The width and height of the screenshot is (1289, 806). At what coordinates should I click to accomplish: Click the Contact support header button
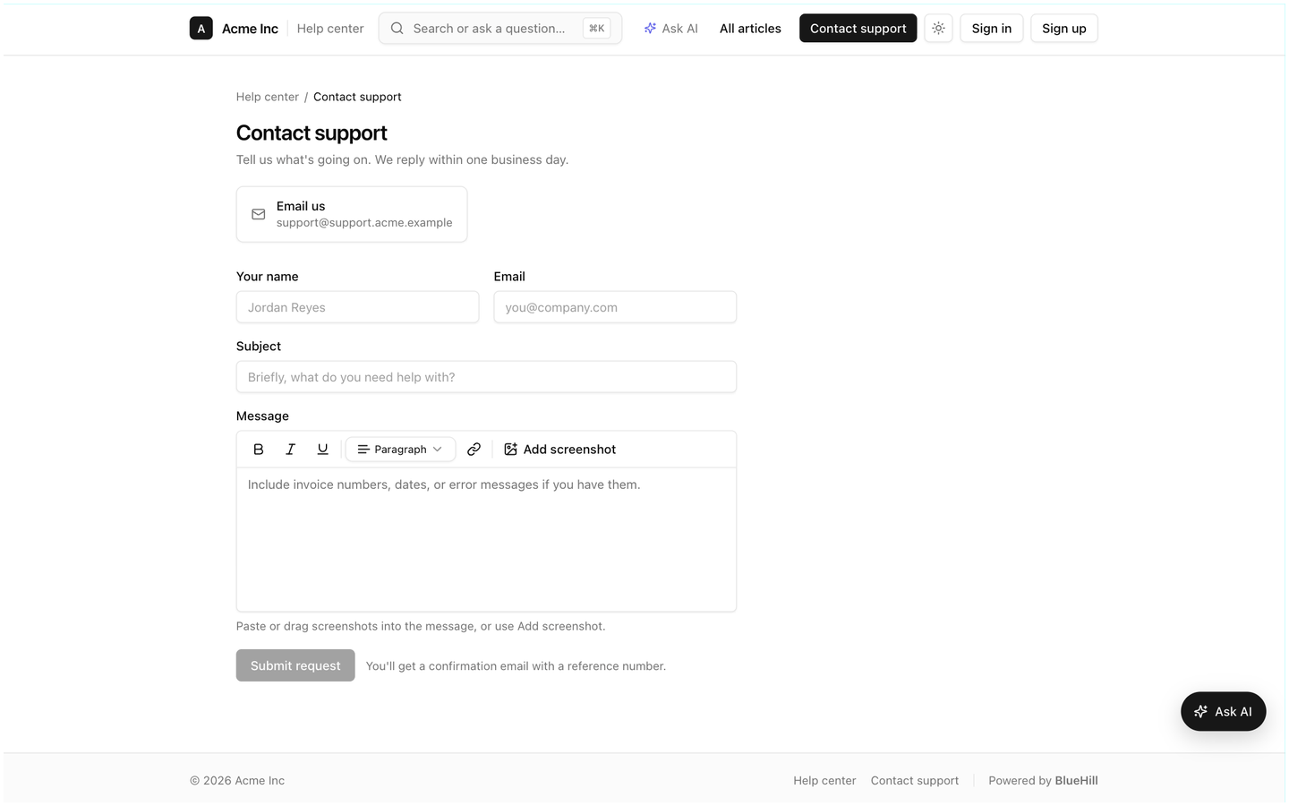[x=858, y=29]
